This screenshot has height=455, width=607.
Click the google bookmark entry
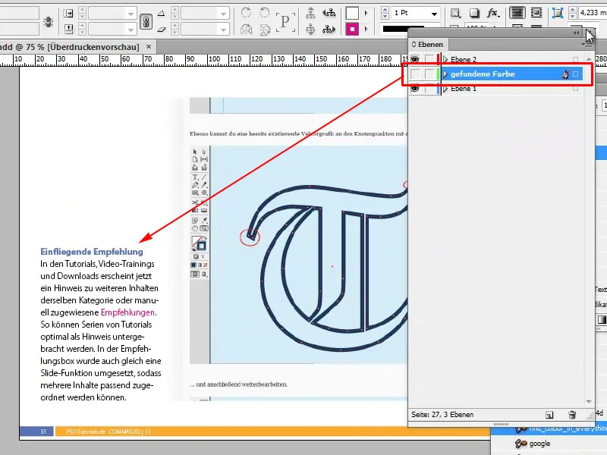tap(539, 444)
